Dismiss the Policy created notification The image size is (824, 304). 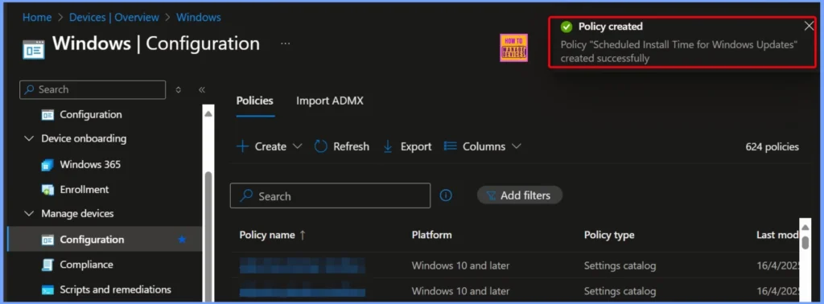click(809, 27)
